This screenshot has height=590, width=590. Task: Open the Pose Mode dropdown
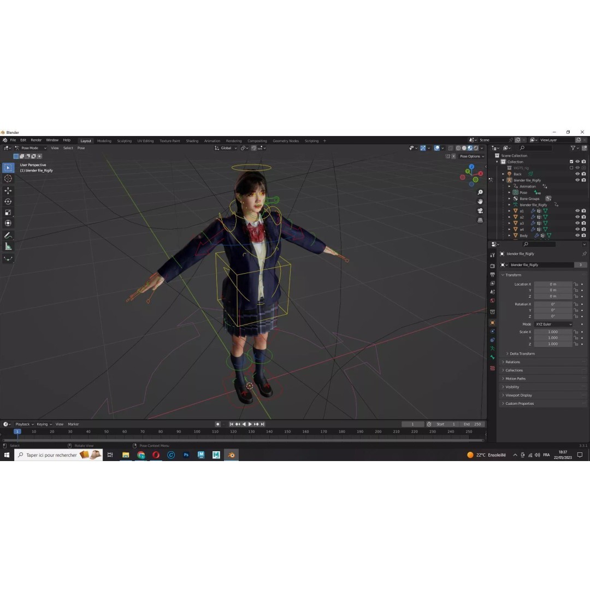(31, 148)
